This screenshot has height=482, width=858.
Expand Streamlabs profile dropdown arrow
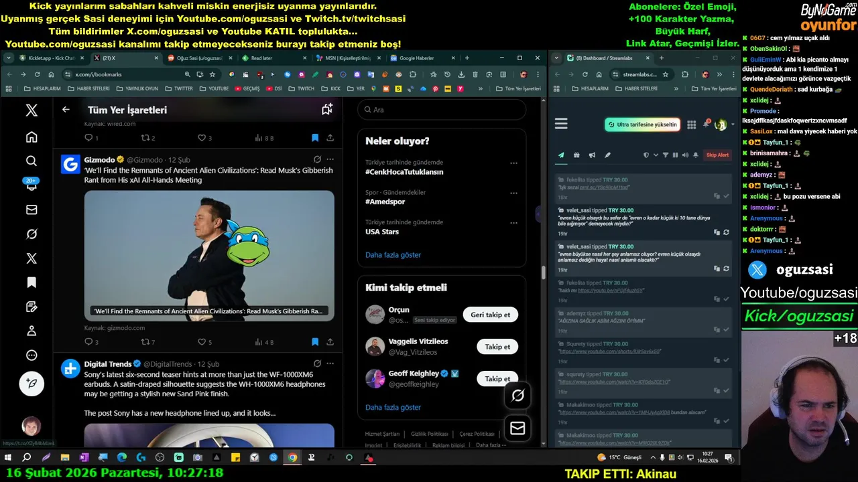pos(732,125)
